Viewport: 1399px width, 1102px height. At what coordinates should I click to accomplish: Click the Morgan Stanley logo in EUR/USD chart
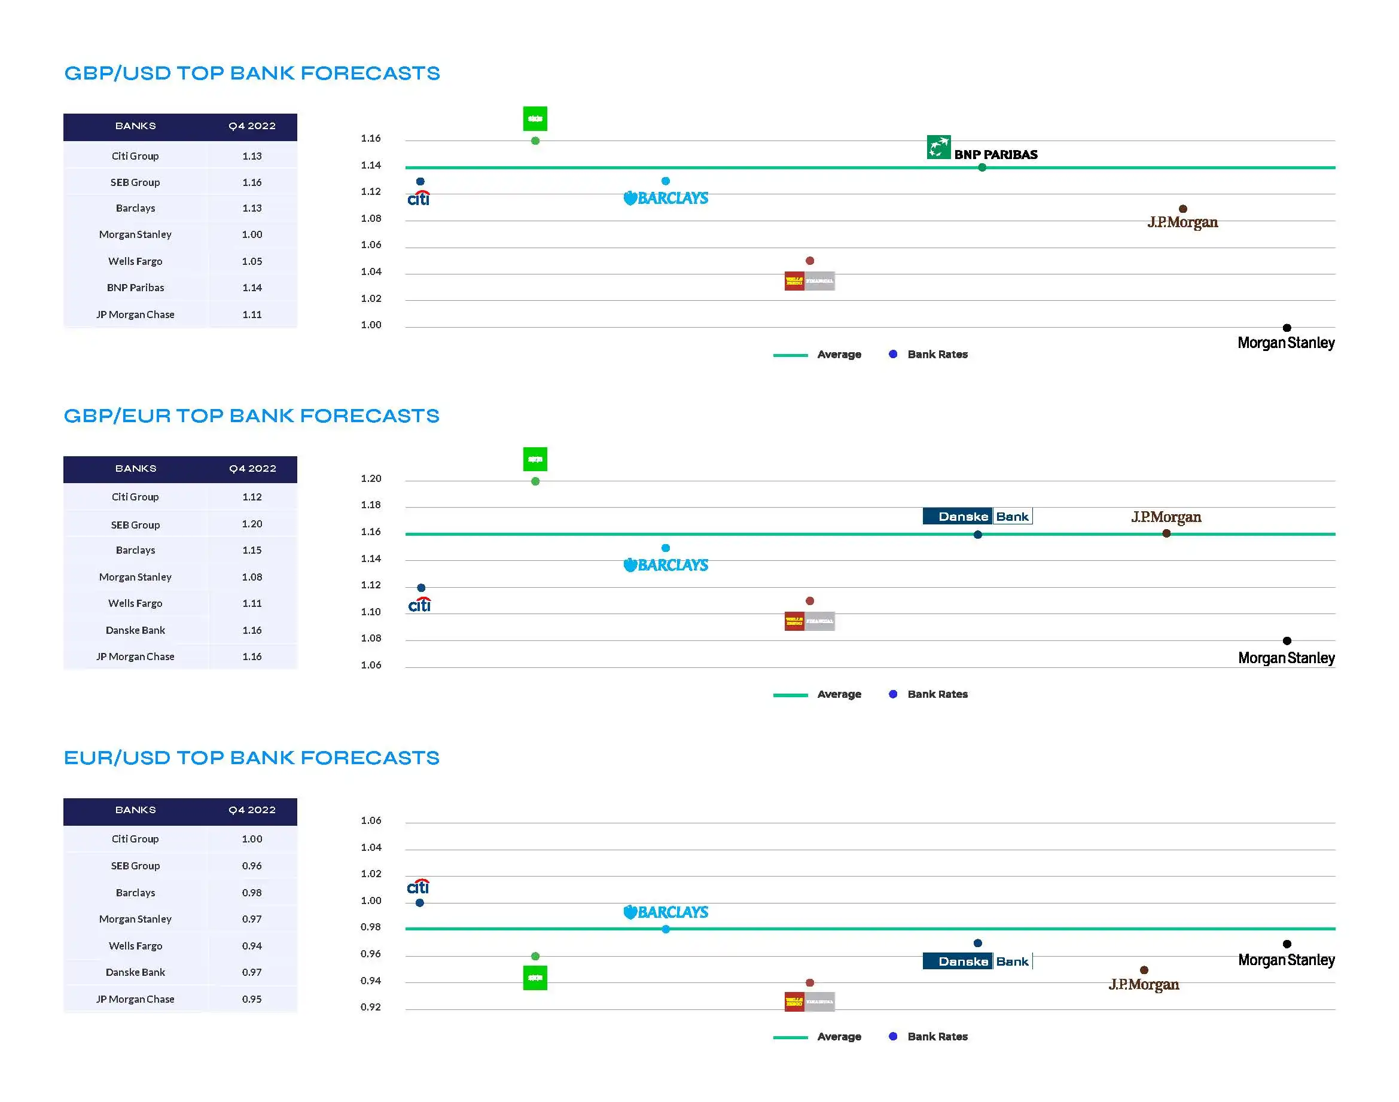coord(1286,960)
